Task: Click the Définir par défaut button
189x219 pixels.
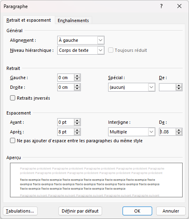Action: pyautogui.click(x=80, y=211)
